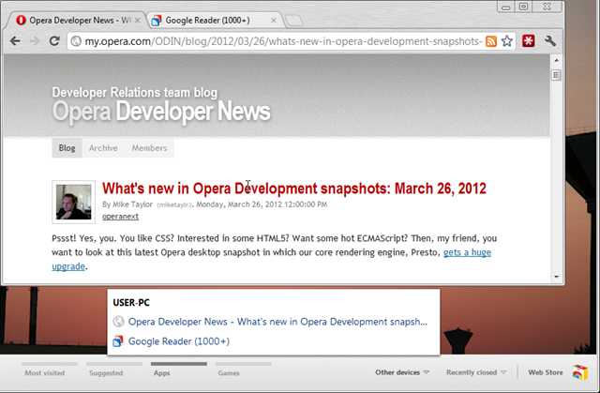Reload the current page

click(x=56, y=41)
